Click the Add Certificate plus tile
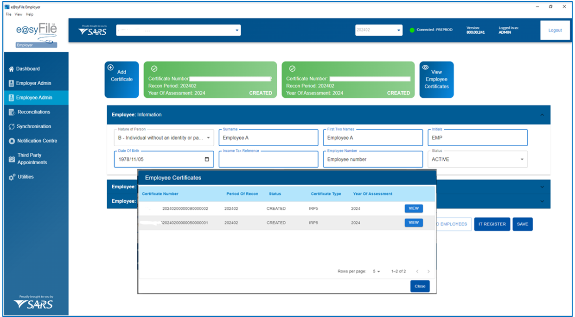575x317 pixels. (121, 80)
